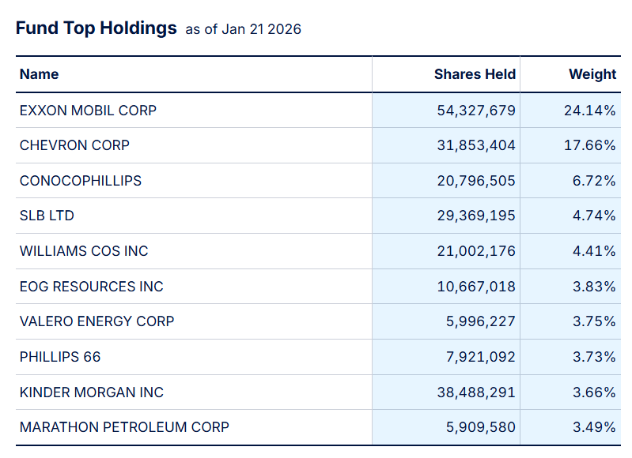Click Exxon Mobil's 54,327,679 shares value
Screen dimensions: 632x458
[476, 111]
